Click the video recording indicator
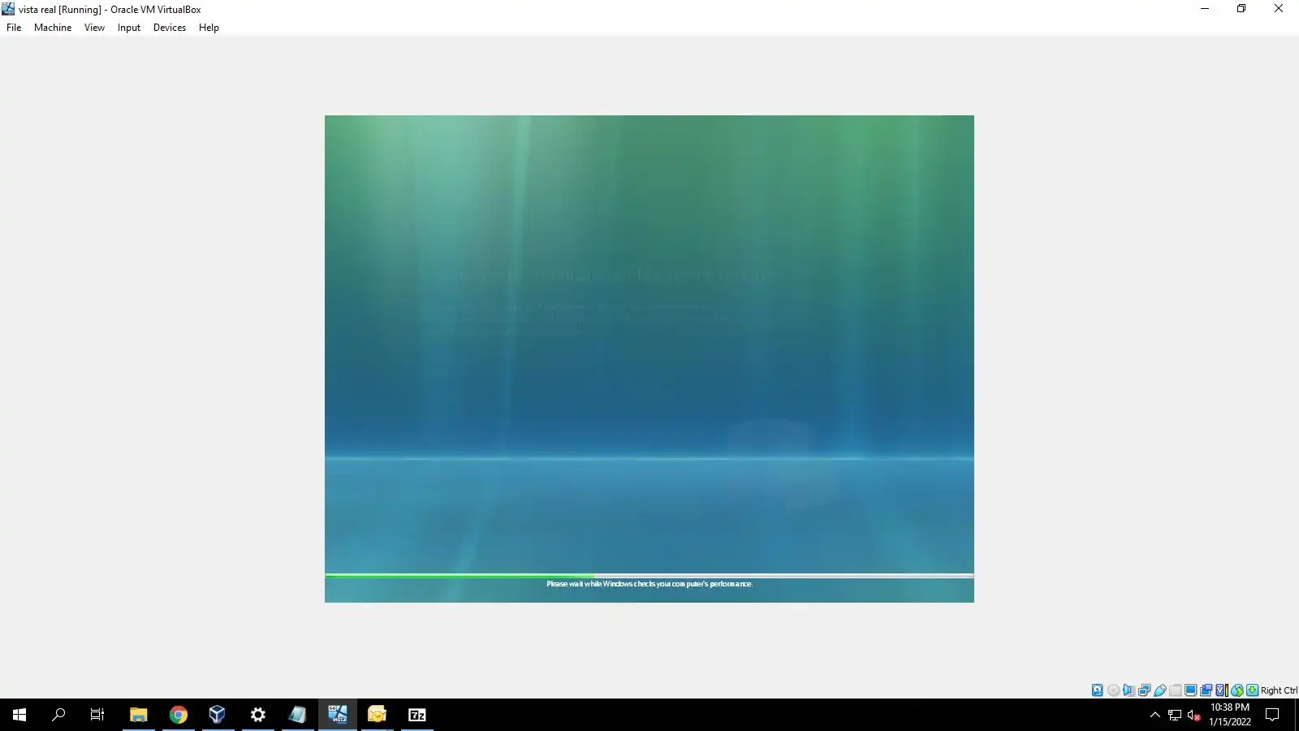 click(x=1206, y=690)
